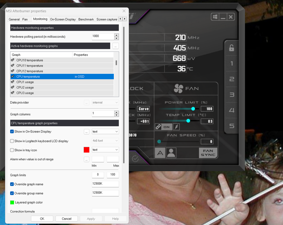The image size is (283, 225).
Task: Click the properties dialog vertical scrollbar
Action: point(124,95)
